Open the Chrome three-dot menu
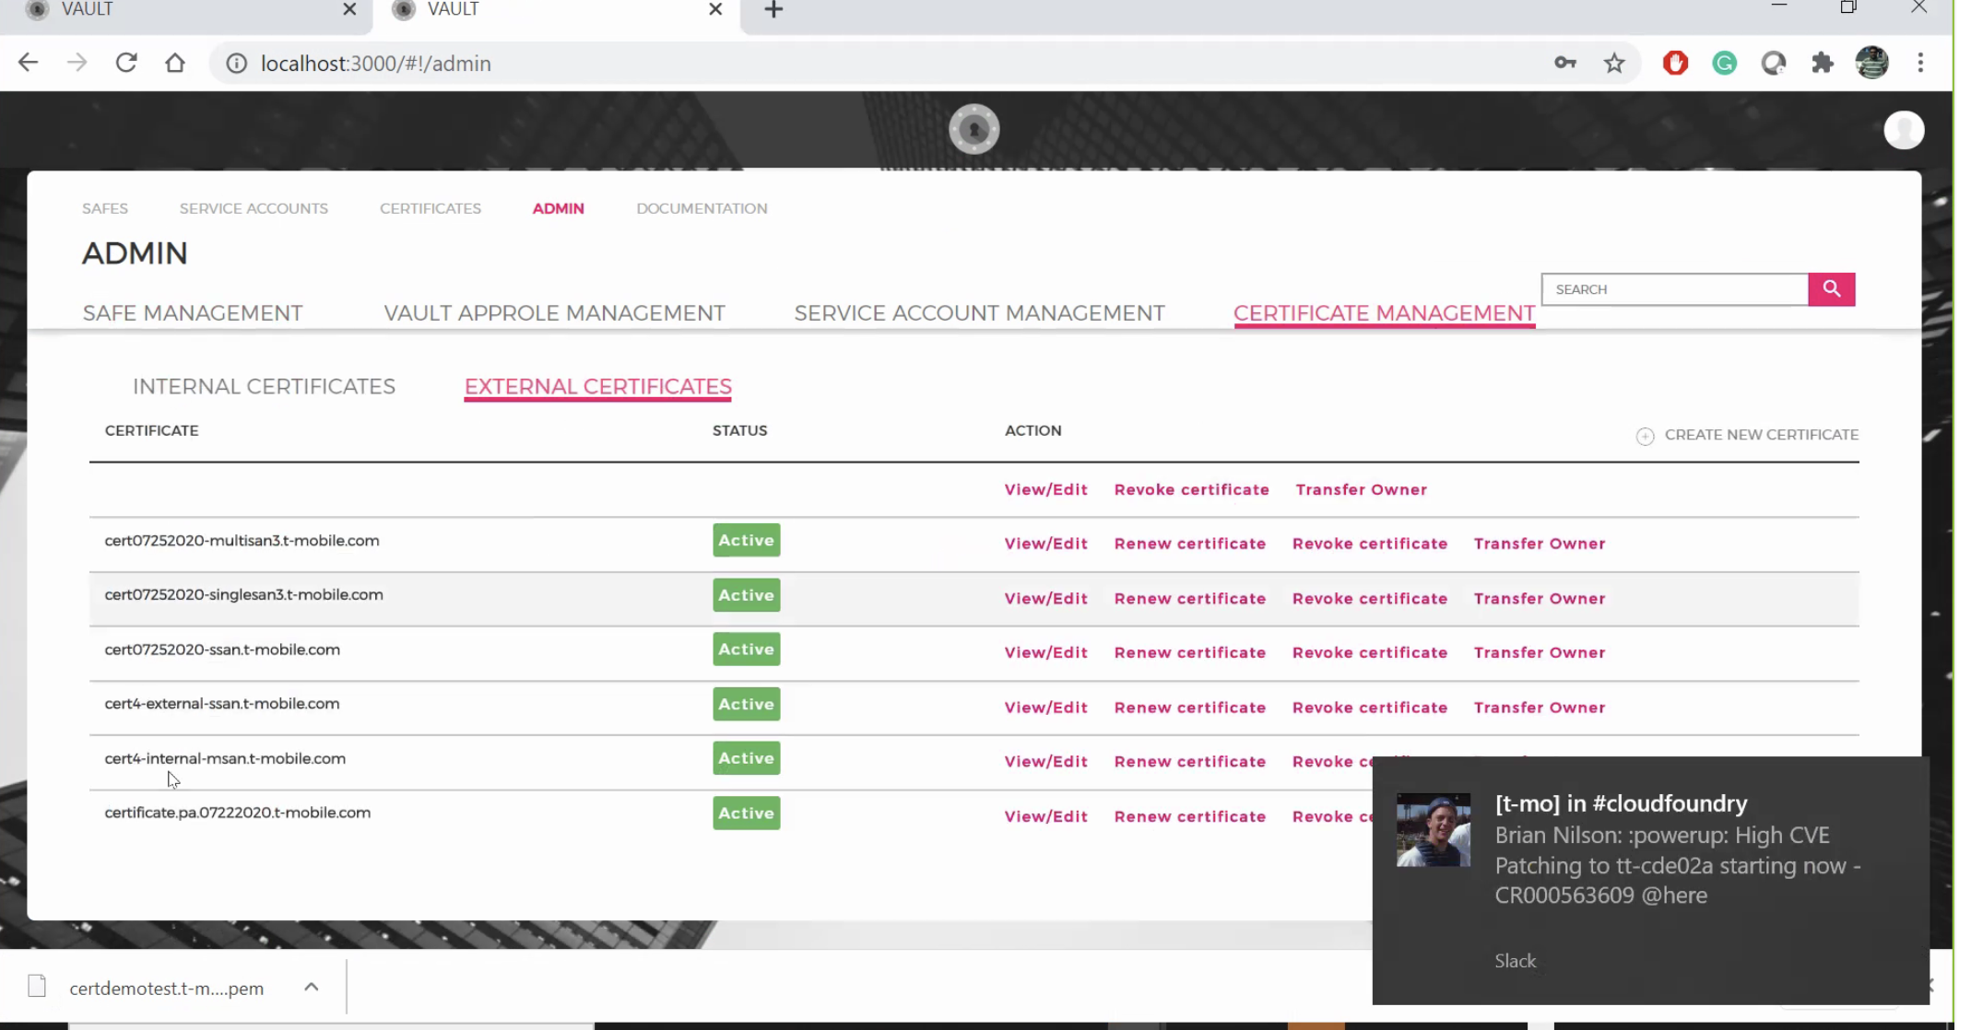This screenshot has height=1030, width=1971. [x=1921, y=63]
